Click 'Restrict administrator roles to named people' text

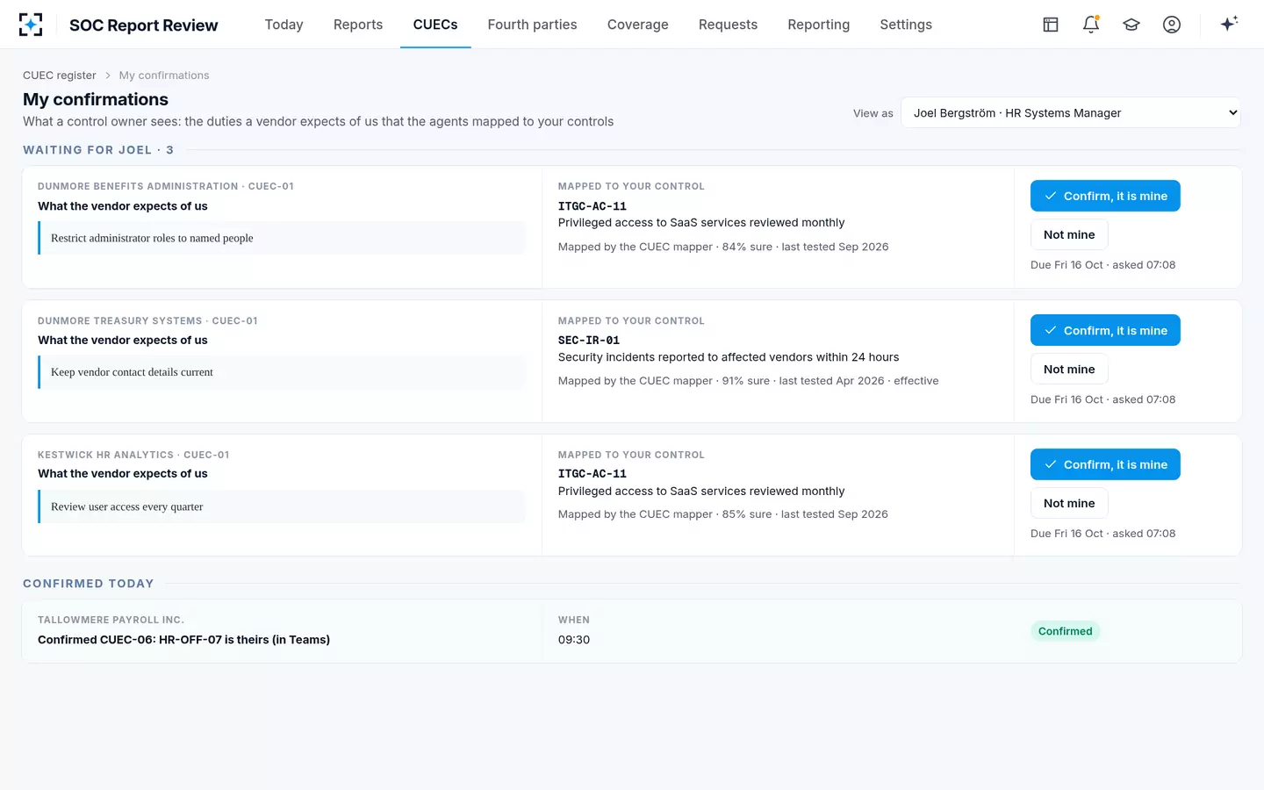click(x=152, y=238)
